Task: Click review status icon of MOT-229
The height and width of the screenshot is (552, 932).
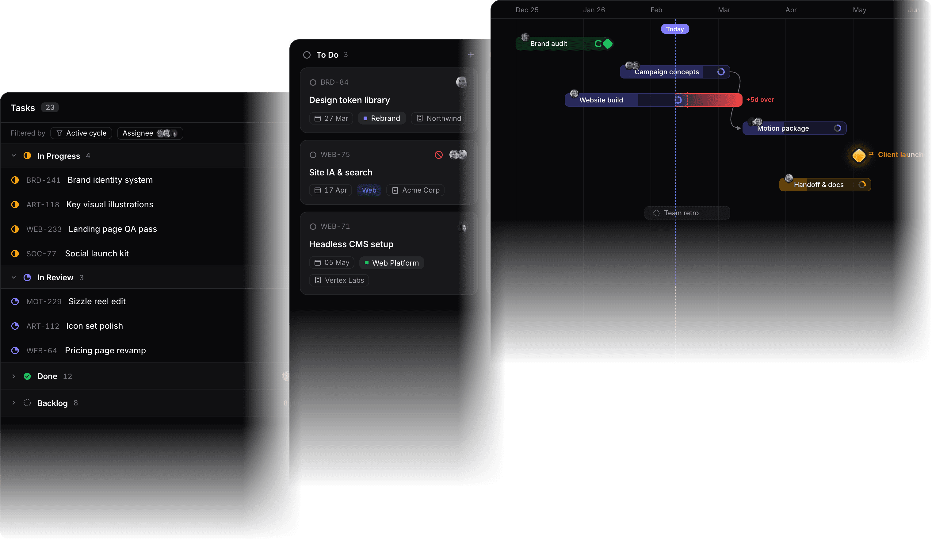Action: coord(15,301)
